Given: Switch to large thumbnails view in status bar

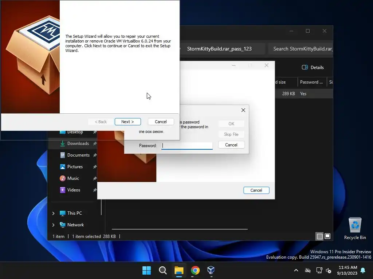Looking at the screenshot, I should (327, 236).
